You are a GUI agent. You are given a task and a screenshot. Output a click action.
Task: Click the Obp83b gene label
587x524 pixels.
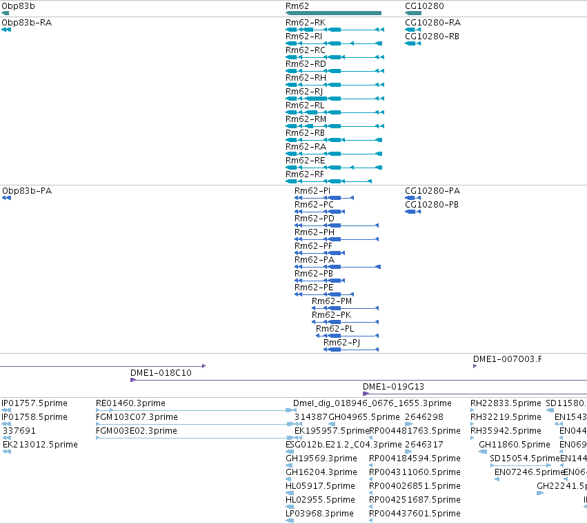pos(18,6)
